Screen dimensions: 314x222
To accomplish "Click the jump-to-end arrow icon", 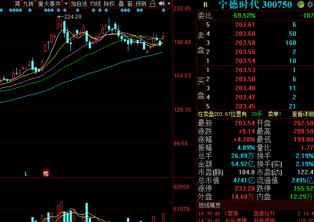I will [x=162, y=4].
